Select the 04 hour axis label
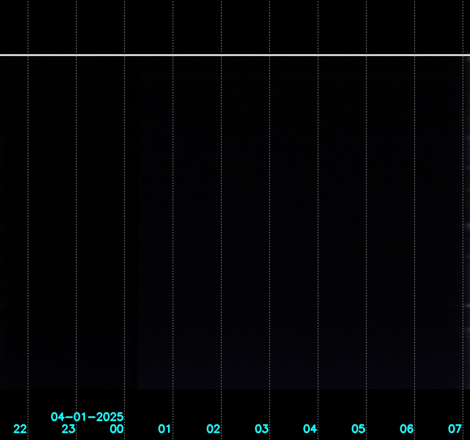 pyautogui.click(x=310, y=429)
